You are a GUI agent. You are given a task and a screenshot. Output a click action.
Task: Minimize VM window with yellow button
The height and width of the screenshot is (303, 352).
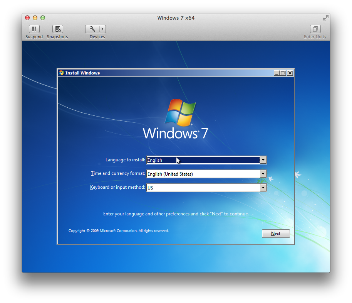pos(35,18)
